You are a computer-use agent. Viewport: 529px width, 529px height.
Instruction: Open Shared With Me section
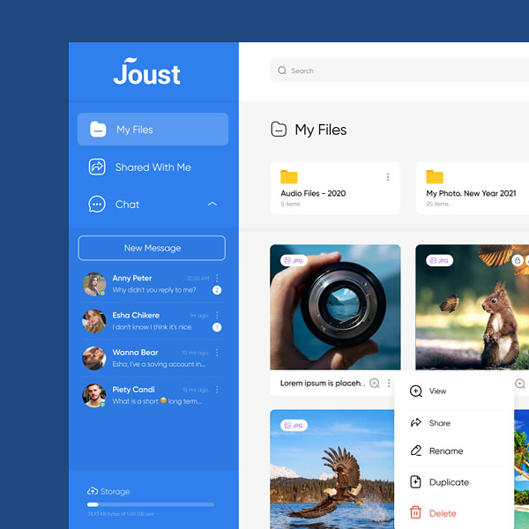tap(153, 167)
